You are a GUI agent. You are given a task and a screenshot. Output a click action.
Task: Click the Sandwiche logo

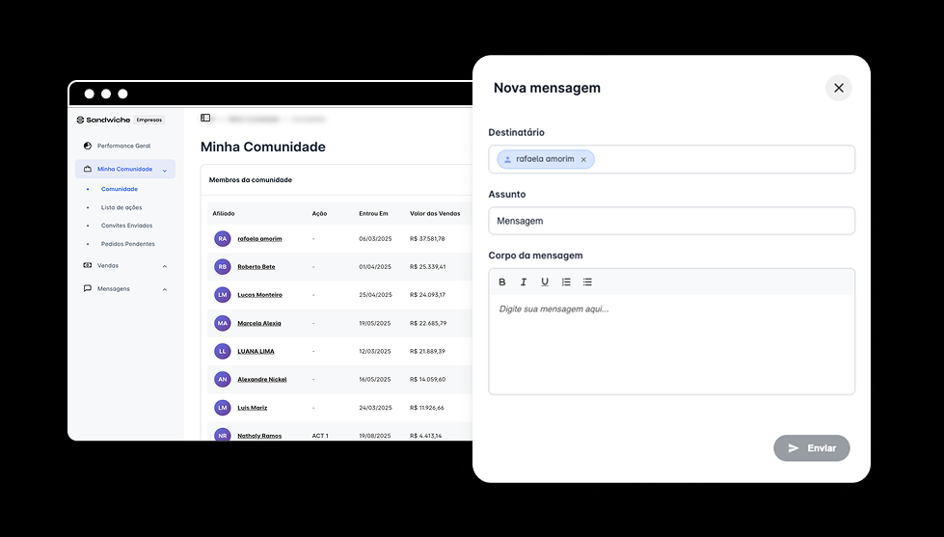click(103, 120)
